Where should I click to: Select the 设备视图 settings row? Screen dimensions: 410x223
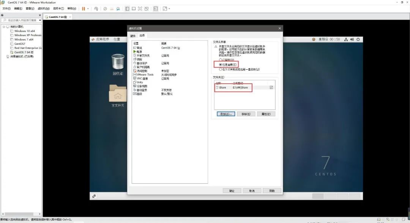[x=169, y=86]
